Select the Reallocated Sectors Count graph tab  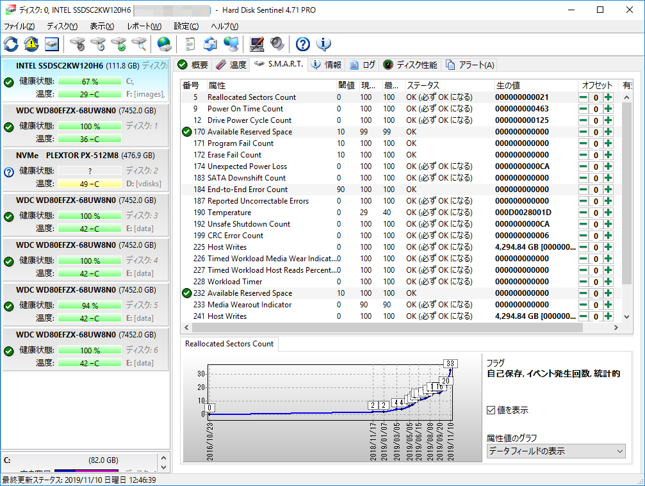229,344
